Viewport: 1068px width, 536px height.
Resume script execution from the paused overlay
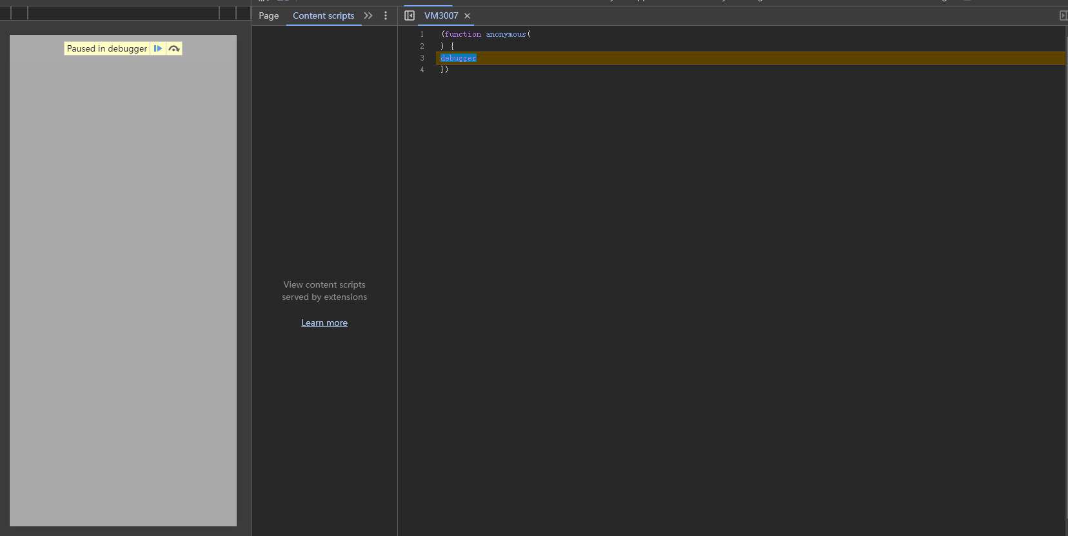click(158, 48)
